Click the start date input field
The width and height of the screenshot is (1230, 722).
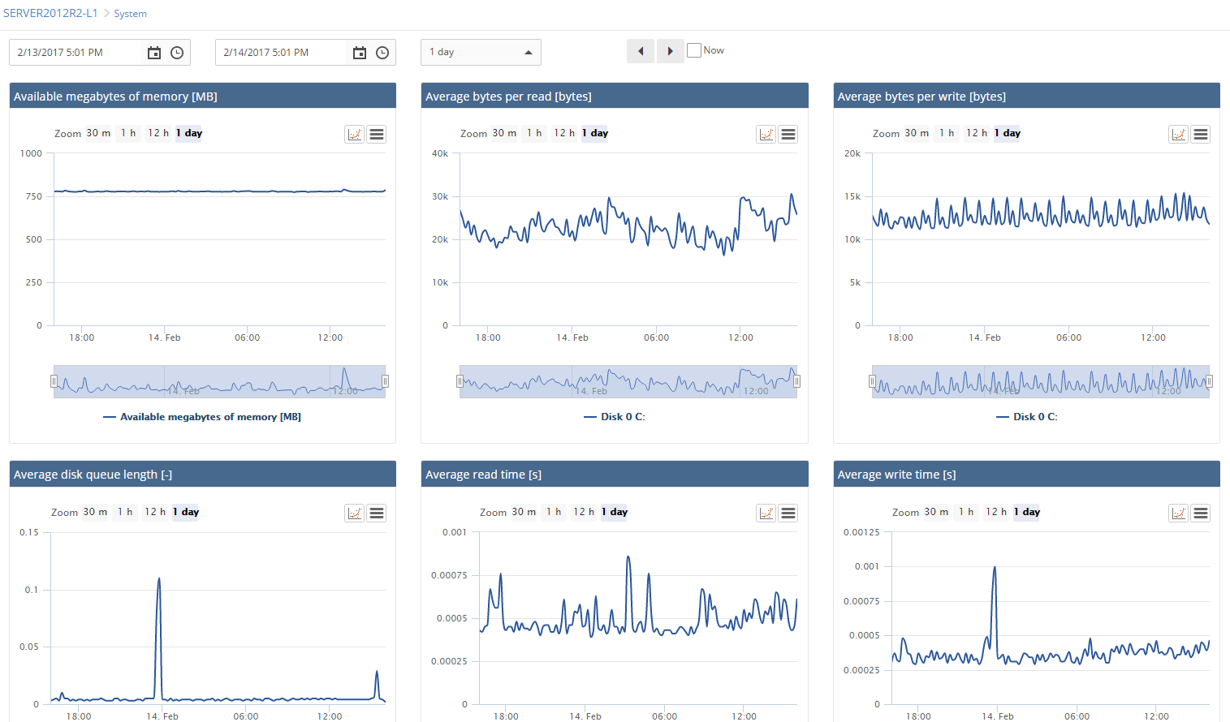coord(77,52)
